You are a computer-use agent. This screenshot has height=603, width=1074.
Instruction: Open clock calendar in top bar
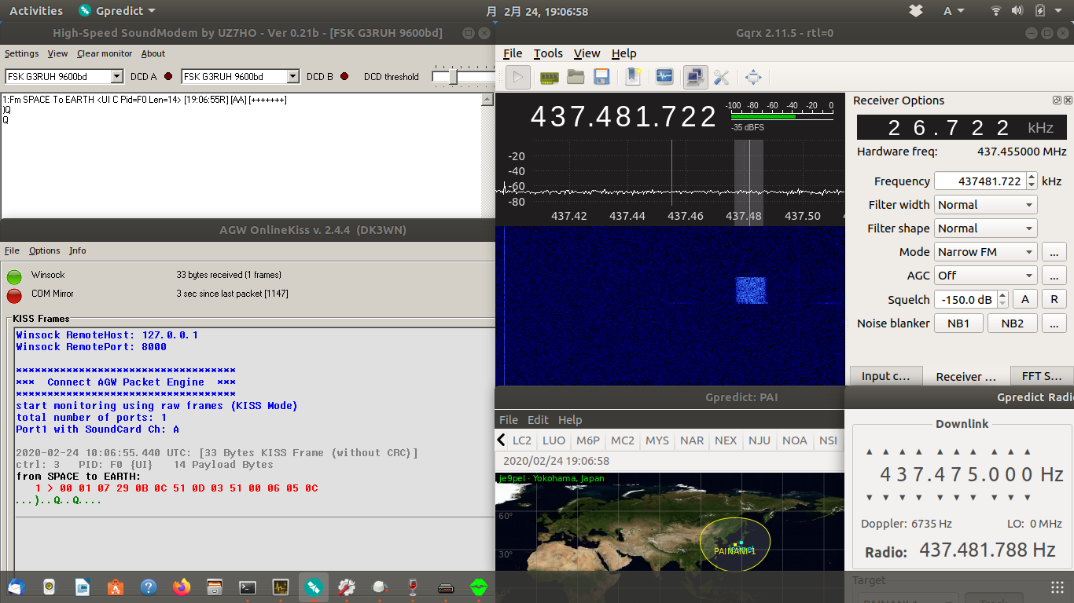[x=537, y=11]
